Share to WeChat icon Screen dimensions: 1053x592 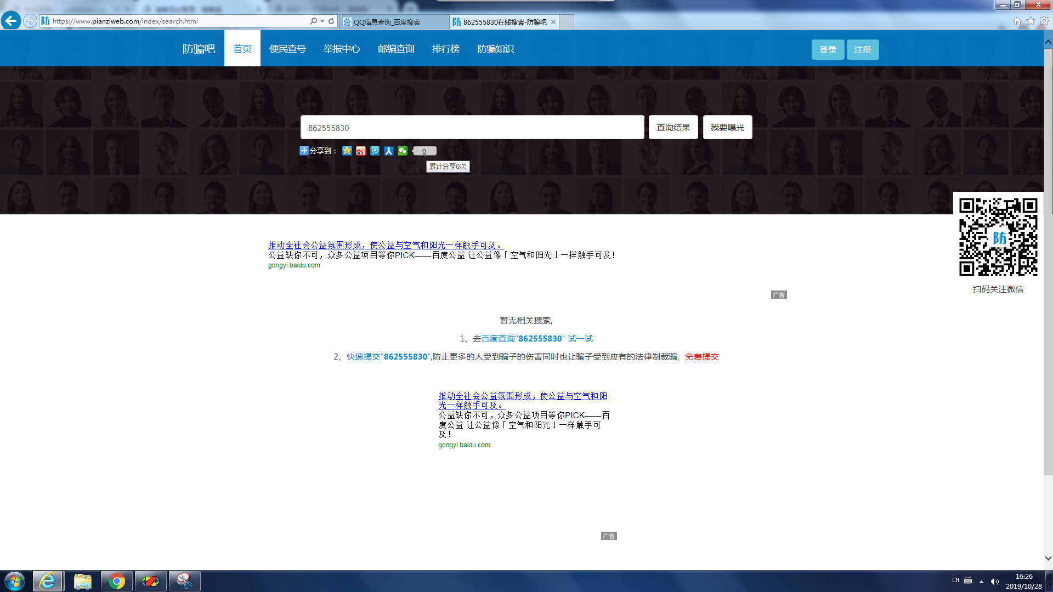click(x=403, y=151)
